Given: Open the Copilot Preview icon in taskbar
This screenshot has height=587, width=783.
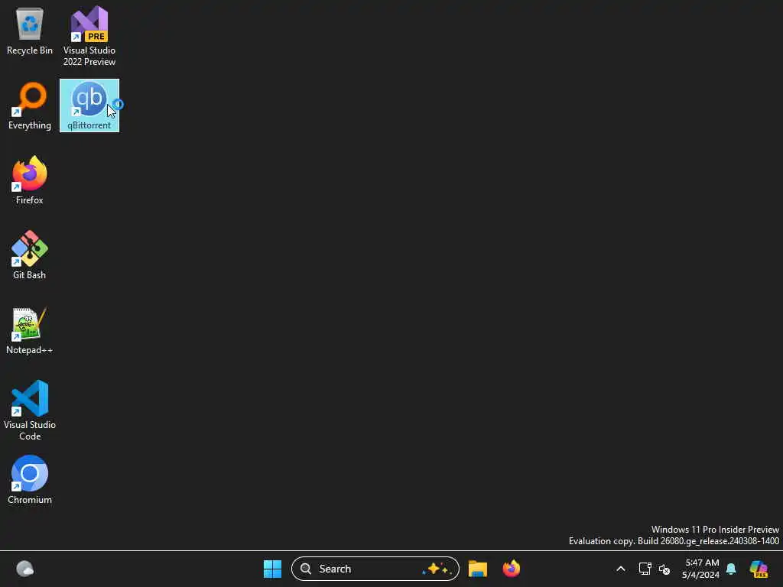Looking at the screenshot, I should click(x=759, y=569).
